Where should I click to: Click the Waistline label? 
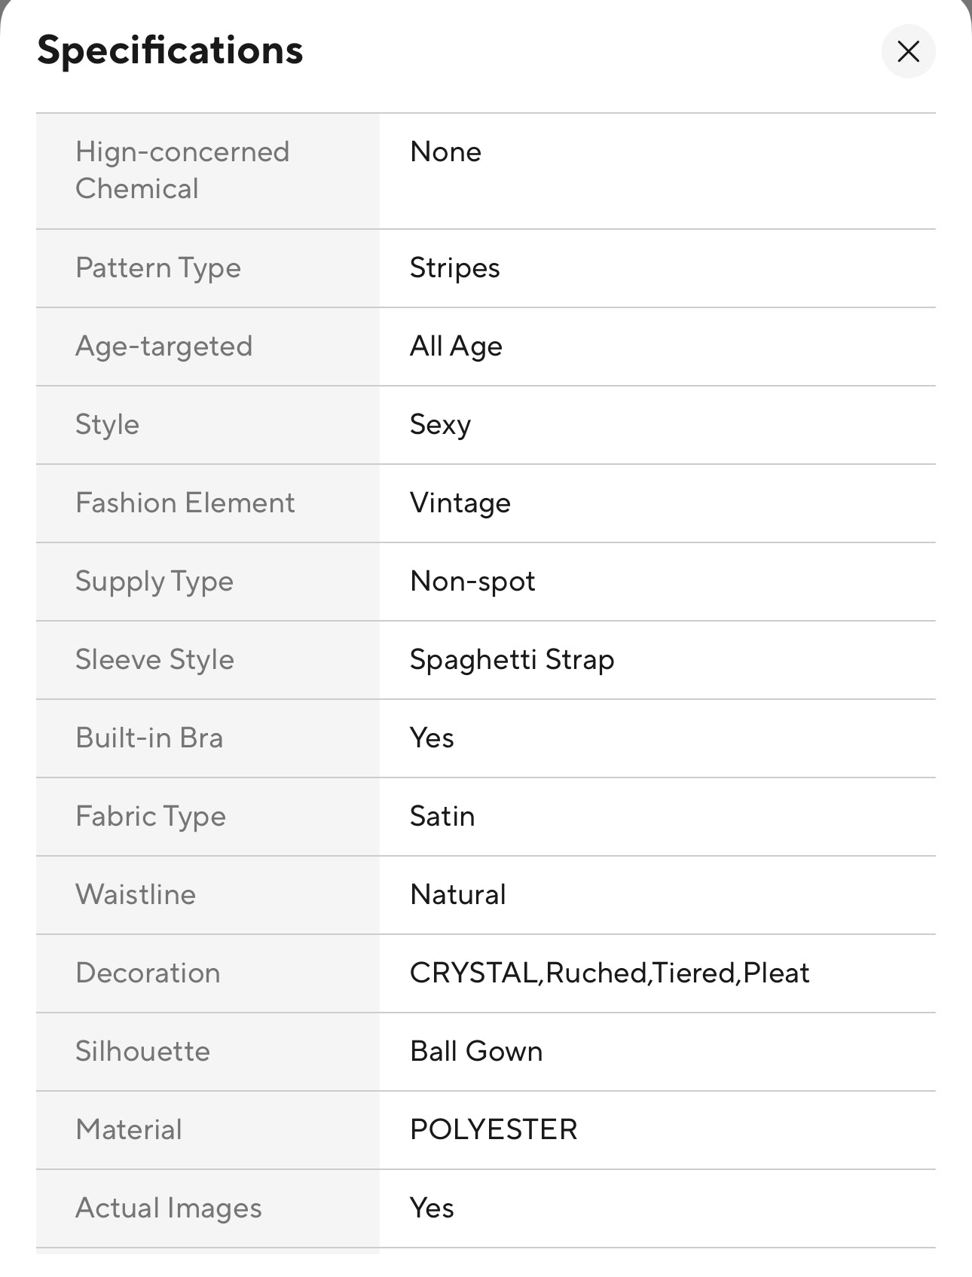pyautogui.click(x=136, y=895)
